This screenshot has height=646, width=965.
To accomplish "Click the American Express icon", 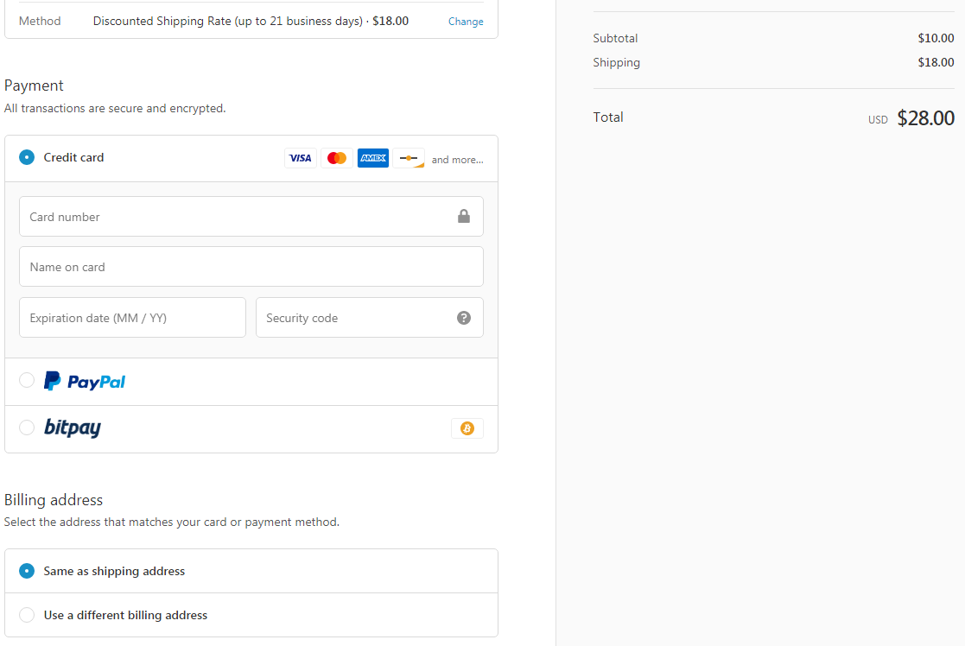I will pyautogui.click(x=373, y=158).
